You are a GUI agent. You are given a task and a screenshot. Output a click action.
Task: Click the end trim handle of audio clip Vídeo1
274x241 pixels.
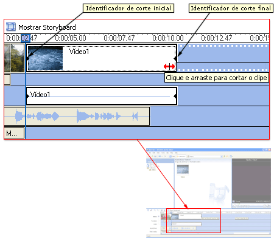tap(175, 96)
